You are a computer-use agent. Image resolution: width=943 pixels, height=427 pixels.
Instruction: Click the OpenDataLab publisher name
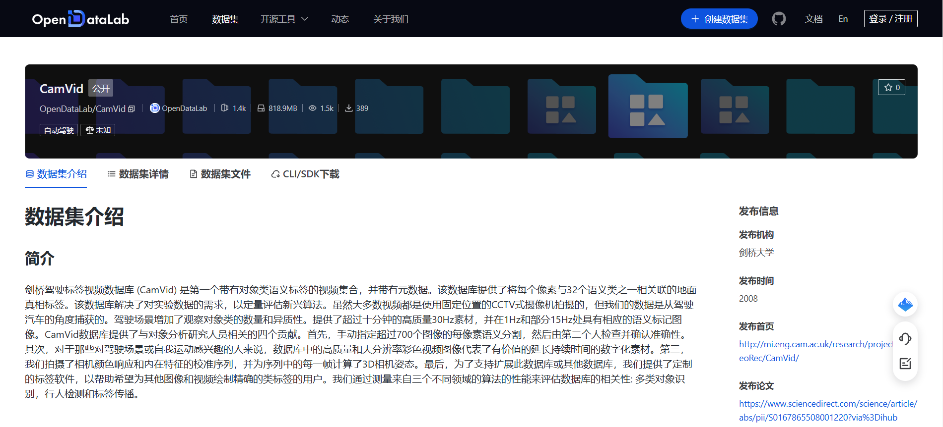pos(185,108)
